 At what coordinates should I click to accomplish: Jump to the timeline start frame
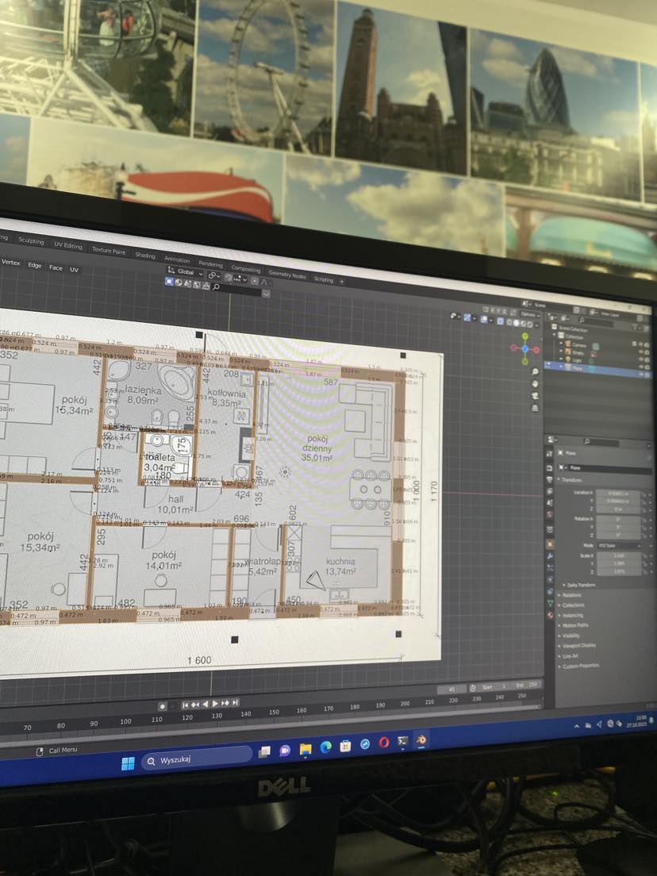186,705
